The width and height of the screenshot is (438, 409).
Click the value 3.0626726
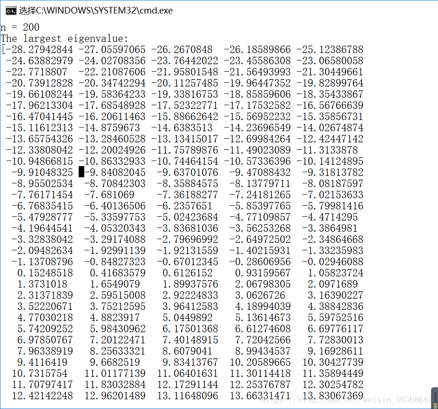click(260, 295)
